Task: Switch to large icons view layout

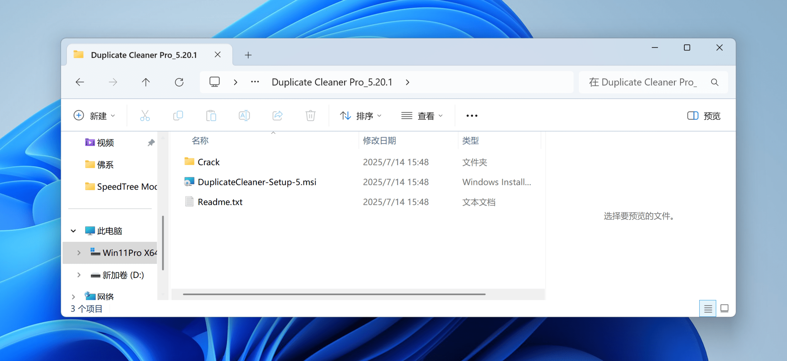Action: pos(724,308)
